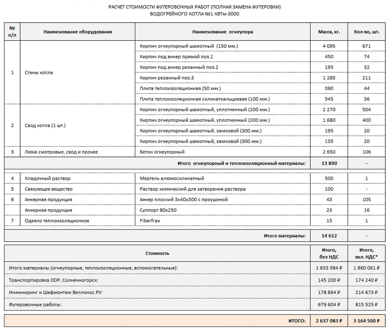Viewport: 390px width, 331px height.
Task: Click the quantity value 400
Action: coord(366,120)
